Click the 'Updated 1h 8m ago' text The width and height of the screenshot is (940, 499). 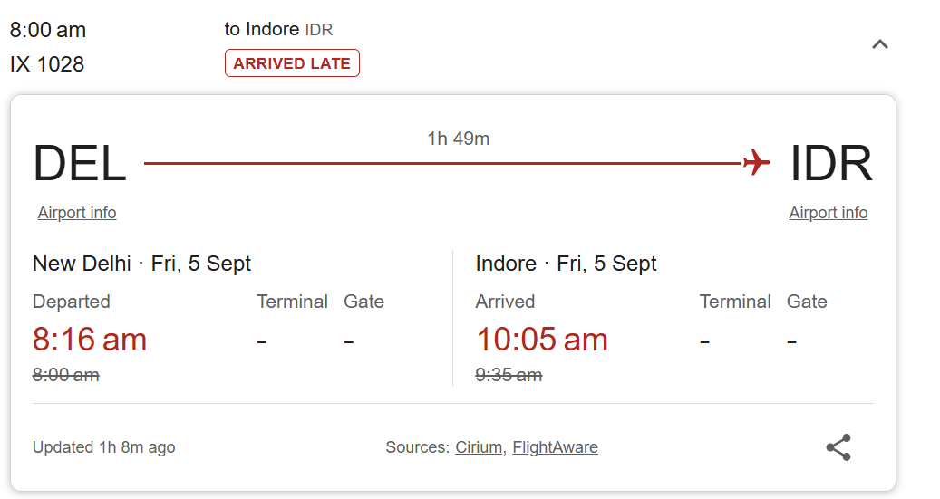click(x=103, y=447)
